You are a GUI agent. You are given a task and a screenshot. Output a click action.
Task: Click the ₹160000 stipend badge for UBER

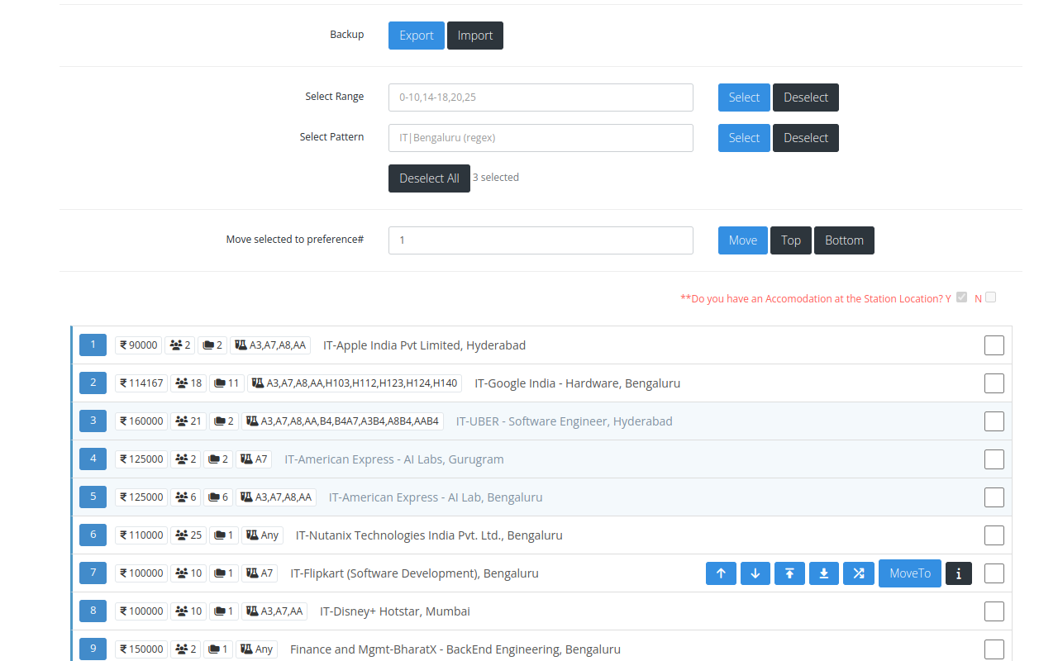point(141,421)
